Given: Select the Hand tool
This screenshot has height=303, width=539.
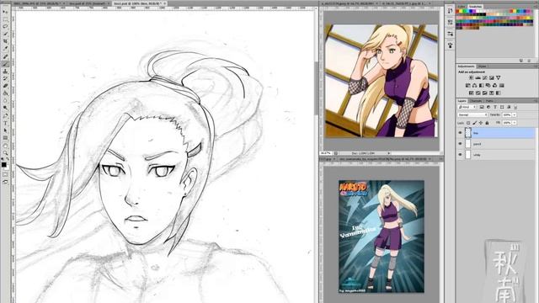Looking at the screenshot, I should (5, 146).
